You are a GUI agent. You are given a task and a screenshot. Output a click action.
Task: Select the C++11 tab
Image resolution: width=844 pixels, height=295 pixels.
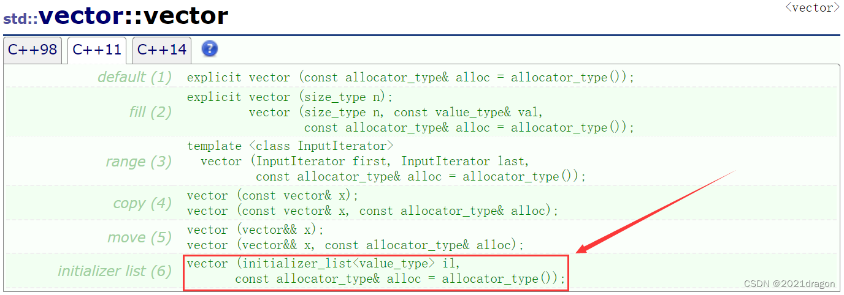[97, 50]
